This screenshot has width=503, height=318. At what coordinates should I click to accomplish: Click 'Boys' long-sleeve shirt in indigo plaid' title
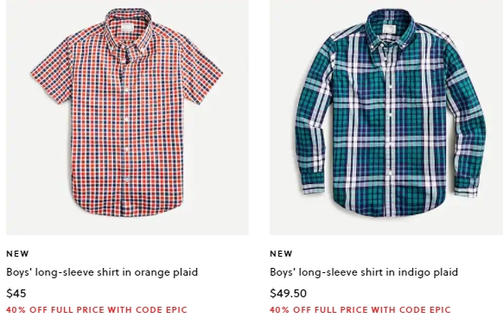364,272
